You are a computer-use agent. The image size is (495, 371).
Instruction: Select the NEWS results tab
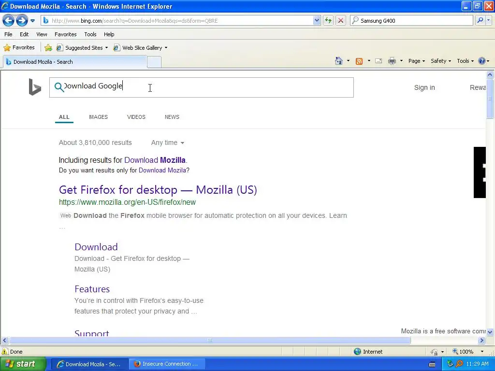[172, 117]
